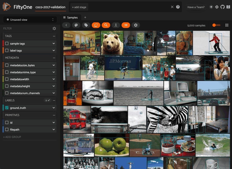
Task: Open the grid view selector icon
Action: [x=227, y=25]
